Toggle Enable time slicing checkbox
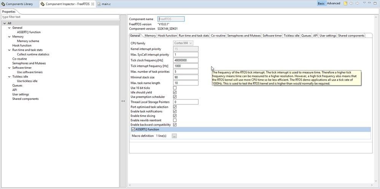Screen dimensions: 380x189 (175, 116)
